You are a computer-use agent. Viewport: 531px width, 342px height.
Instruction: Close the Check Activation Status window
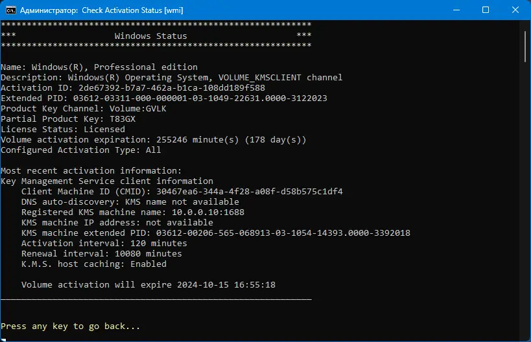[x=515, y=10]
